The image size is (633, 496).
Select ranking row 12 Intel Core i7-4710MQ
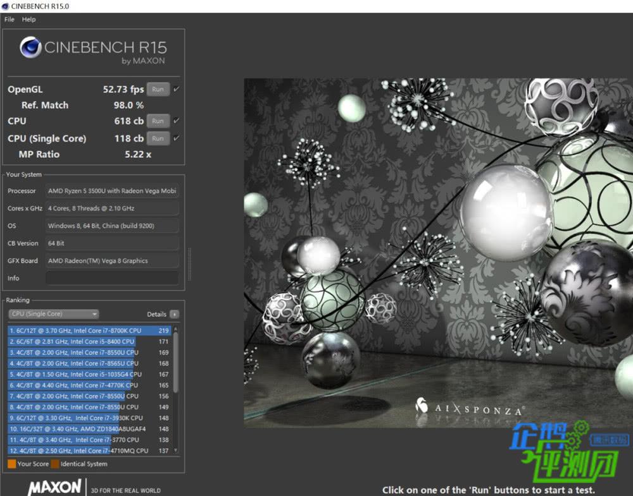coord(89,451)
